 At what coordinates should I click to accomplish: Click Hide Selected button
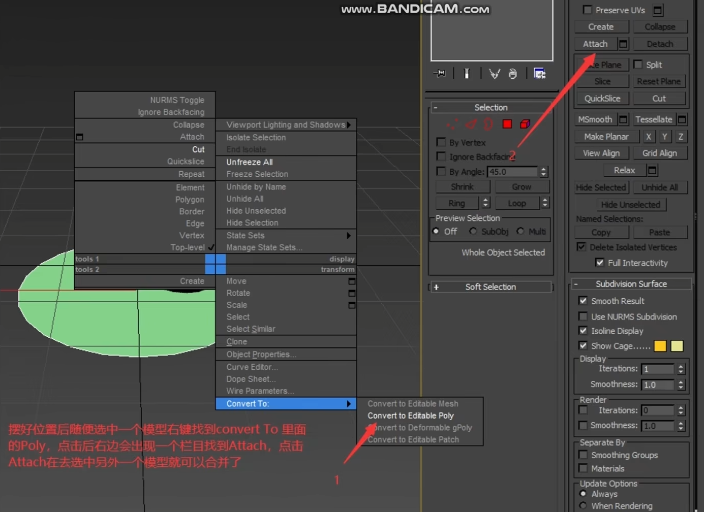(601, 187)
